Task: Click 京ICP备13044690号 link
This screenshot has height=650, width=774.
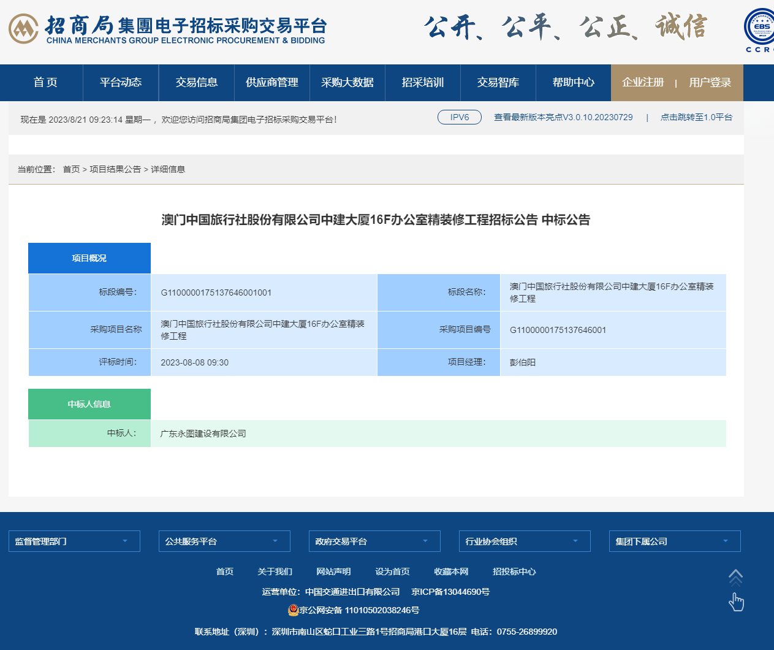Action: [x=450, y=592]
